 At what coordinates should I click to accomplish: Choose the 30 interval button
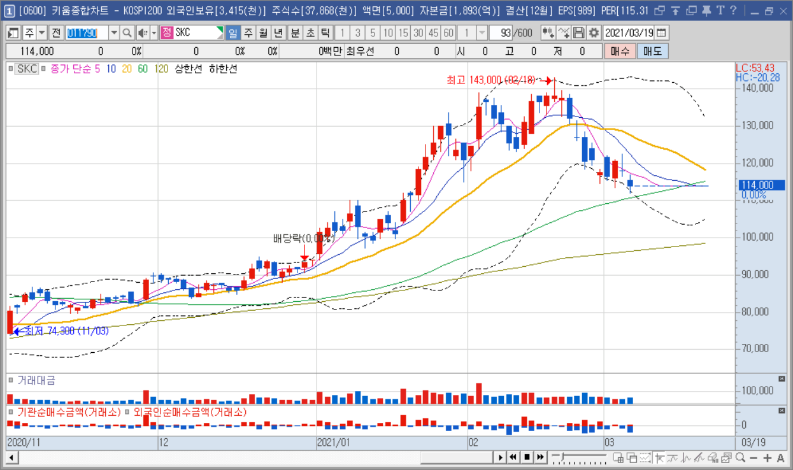[418, 32]
